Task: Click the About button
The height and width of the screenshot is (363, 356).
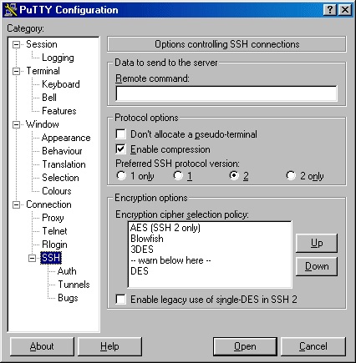Action: pos(42,346)
